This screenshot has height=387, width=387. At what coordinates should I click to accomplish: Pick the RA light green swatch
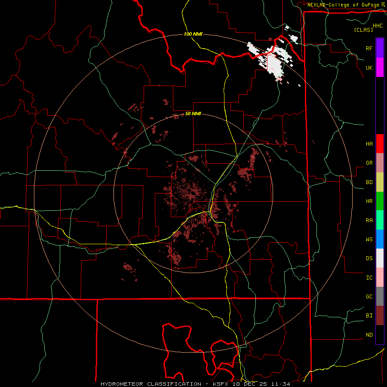pos(380,220)
